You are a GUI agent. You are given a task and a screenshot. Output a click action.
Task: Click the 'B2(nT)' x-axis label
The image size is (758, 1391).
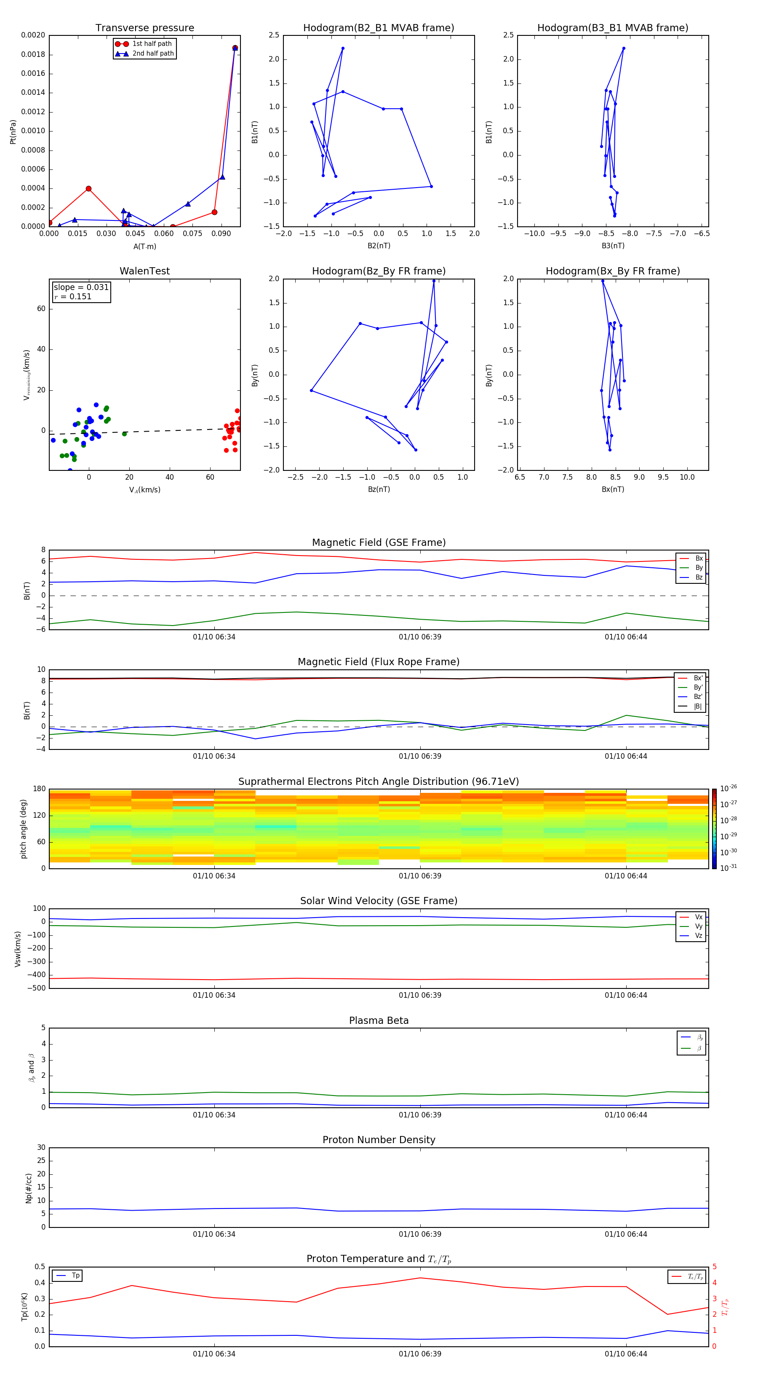pyautogui.click(x=379, y=246)
